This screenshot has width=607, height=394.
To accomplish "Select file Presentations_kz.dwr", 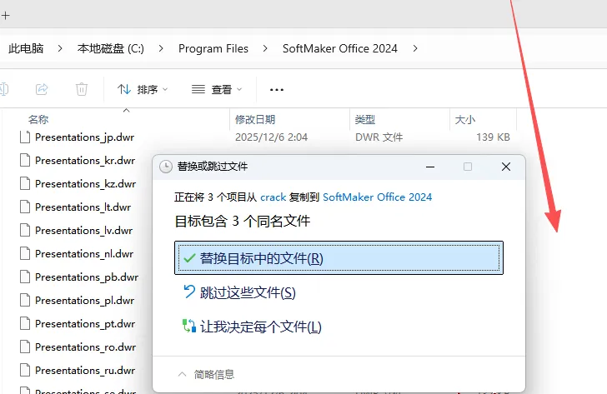I will pyautogui.click(x=85, y=183).
